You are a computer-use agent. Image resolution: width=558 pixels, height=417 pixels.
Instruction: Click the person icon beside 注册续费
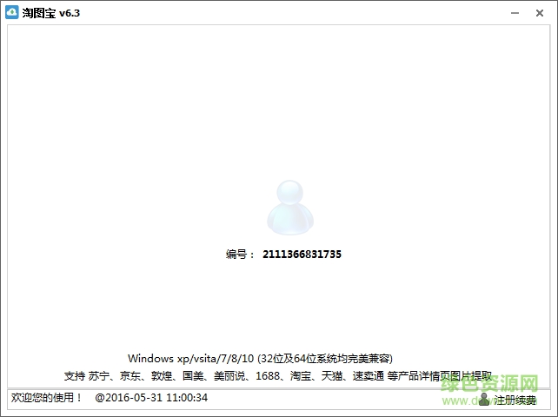click(x=484, y=400)
